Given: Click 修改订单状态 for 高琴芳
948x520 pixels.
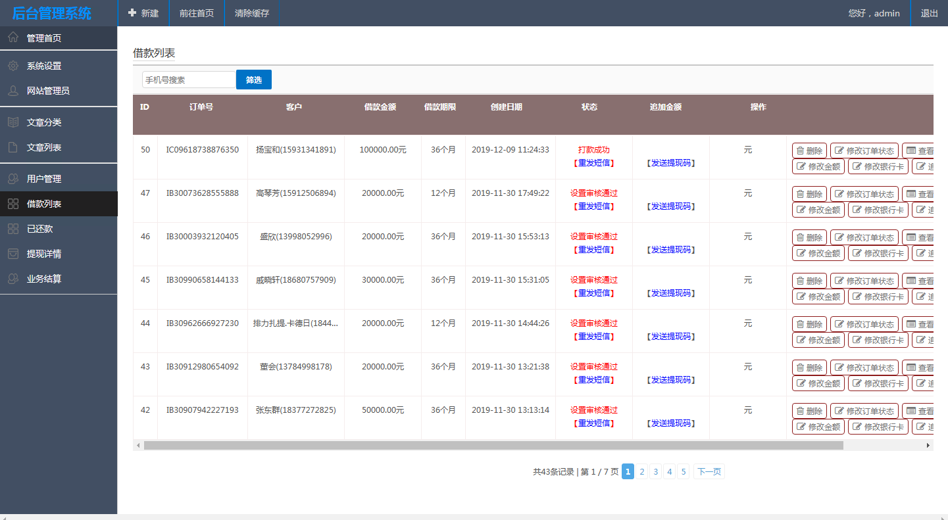Looking at the screenshot, I should 864,194.
